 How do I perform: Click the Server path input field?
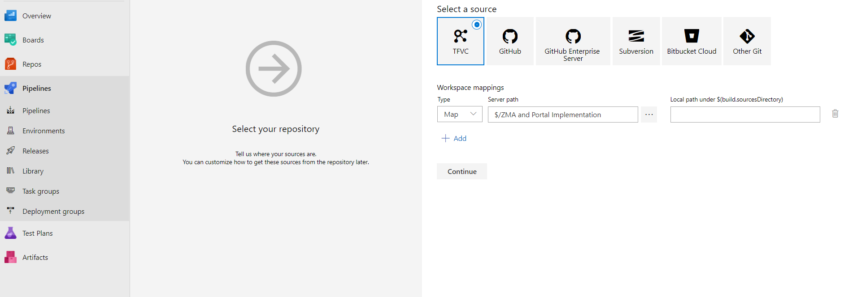(x=562, y=115)
